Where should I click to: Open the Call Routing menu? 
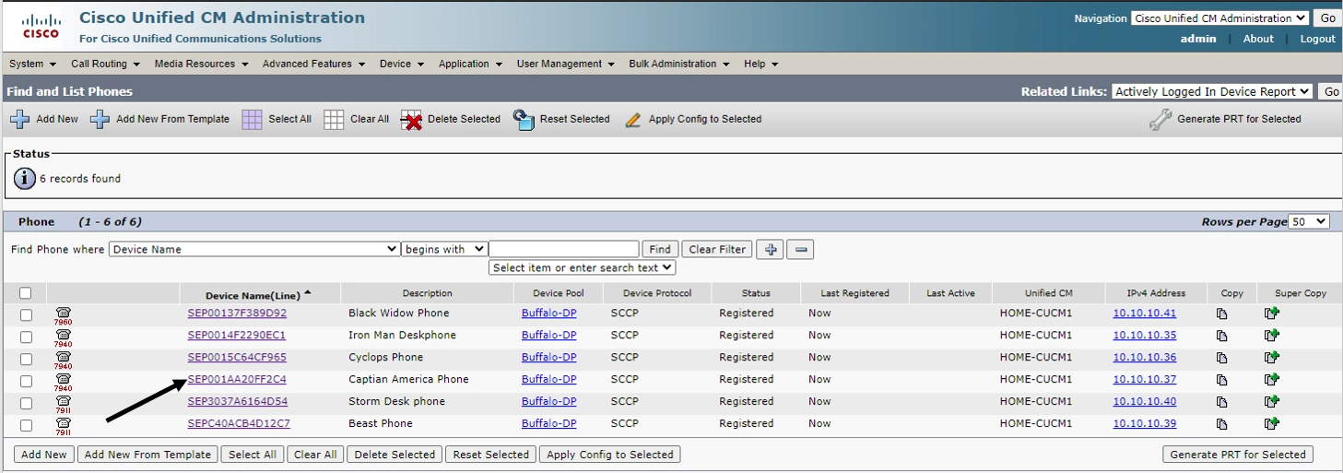point(105,64)
